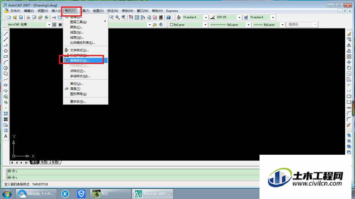Choose 表格样式(B) from Format menu
Screen dimensions: 355x199
pos(85,61)
